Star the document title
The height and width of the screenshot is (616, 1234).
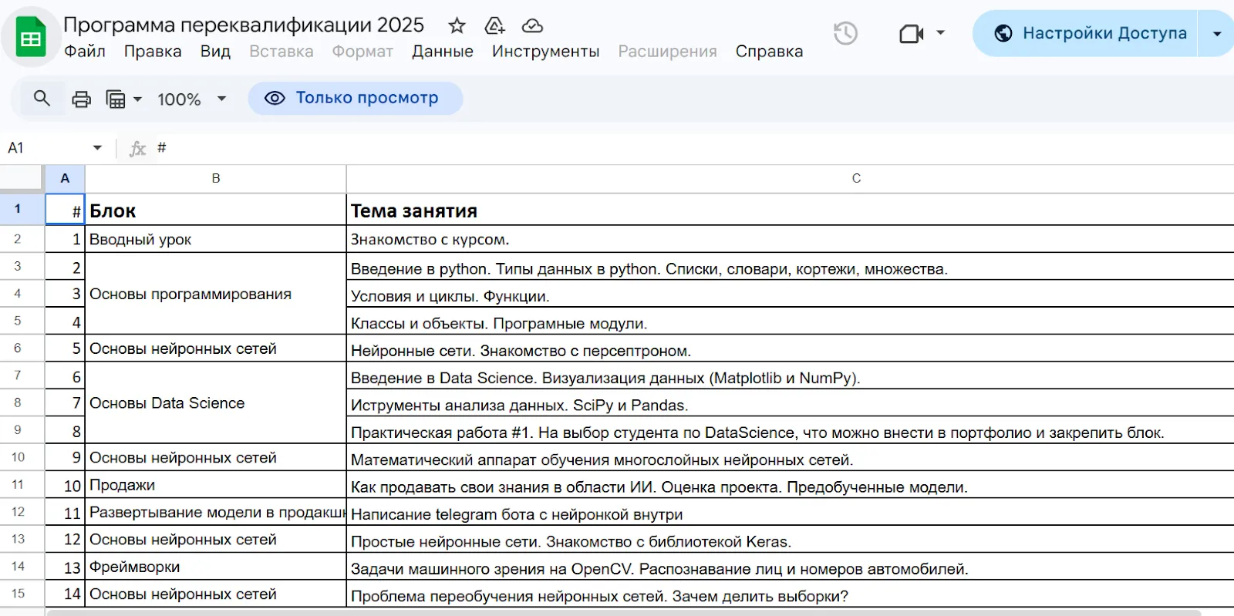pos(457,26)
